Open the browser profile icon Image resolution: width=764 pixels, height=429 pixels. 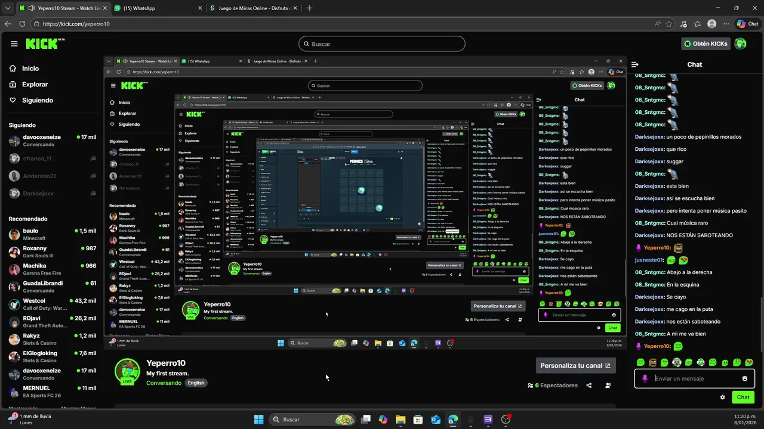[x=711, y=24]
